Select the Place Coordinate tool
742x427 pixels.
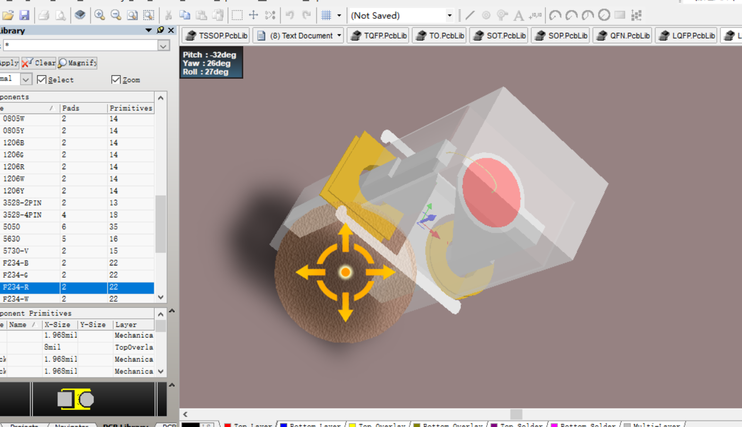535,16
